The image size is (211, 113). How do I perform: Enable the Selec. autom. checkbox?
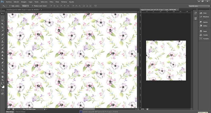pyautogui.click(x=10, y=6)
